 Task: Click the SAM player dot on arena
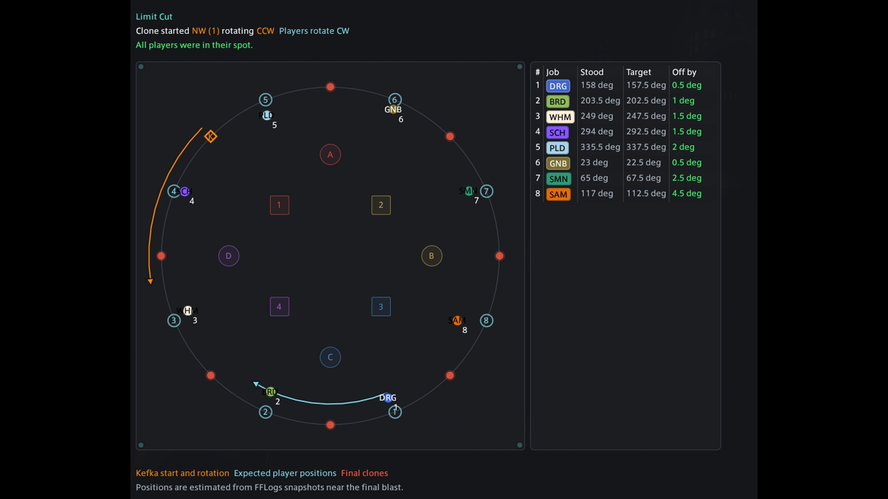[x=457, y=320]
